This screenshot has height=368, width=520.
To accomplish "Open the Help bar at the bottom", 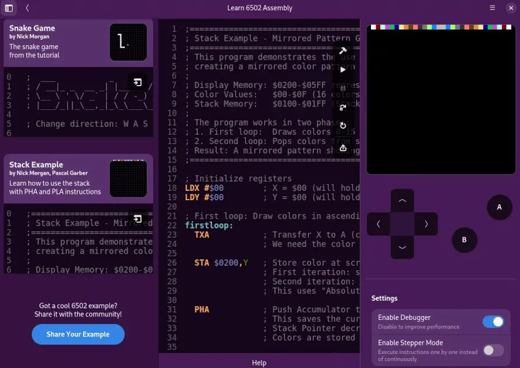I will coord(259,362).
